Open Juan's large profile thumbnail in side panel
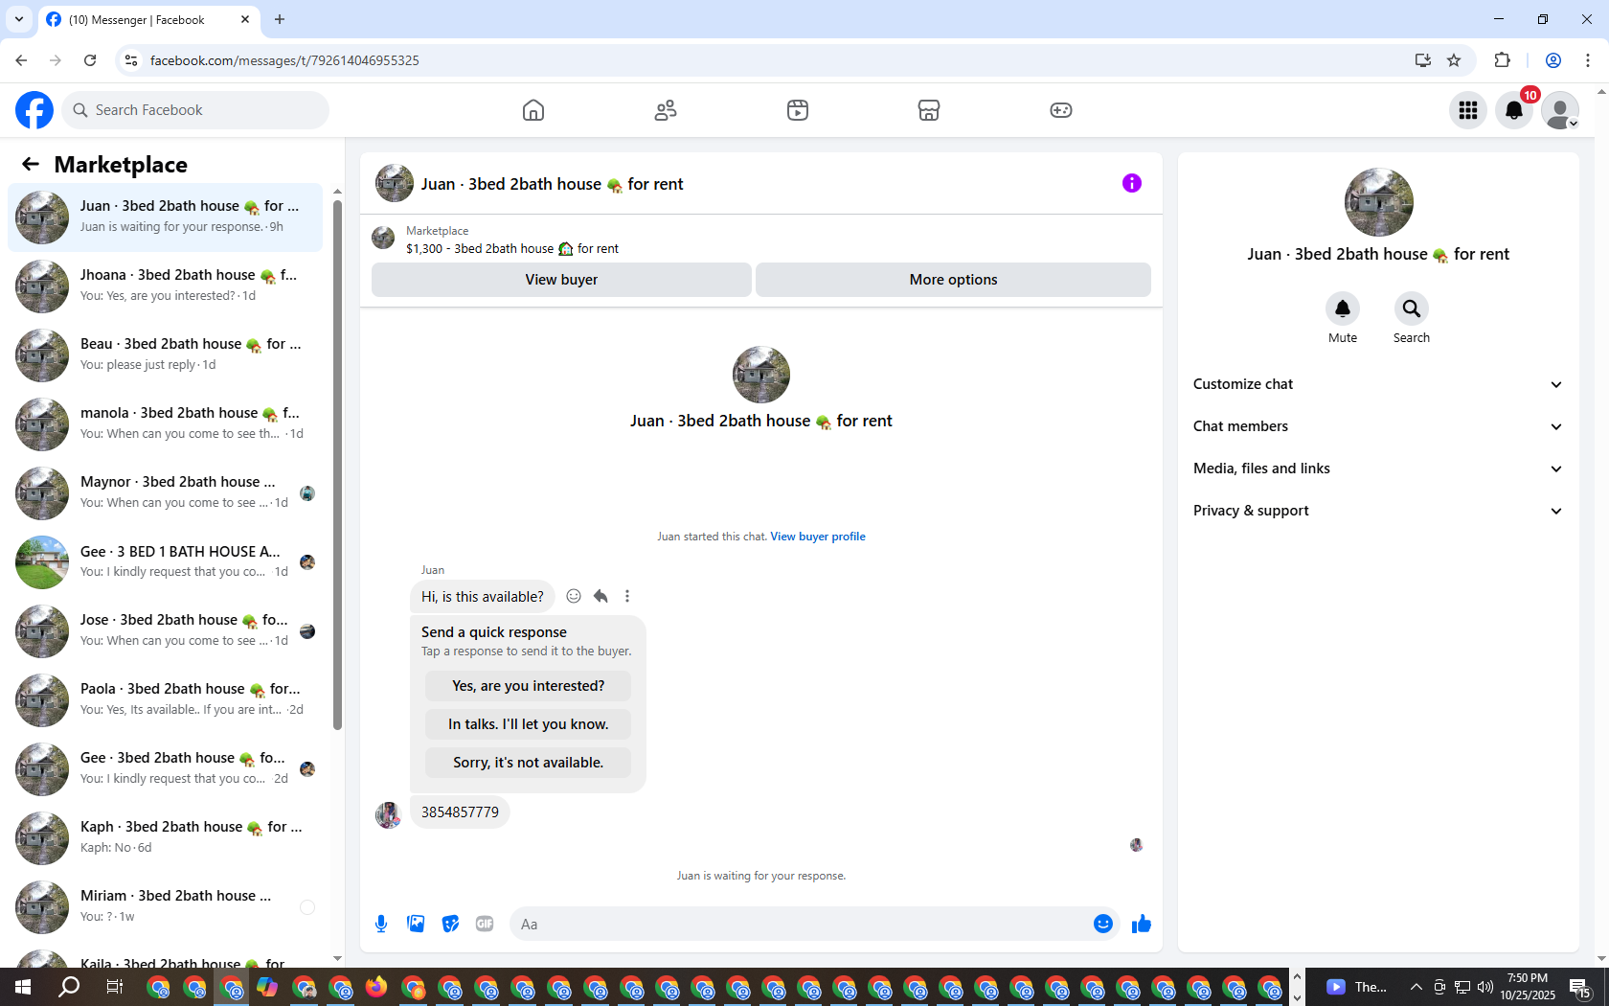This screenshot has height=1006, width=1609. [x=1378, y=202]
